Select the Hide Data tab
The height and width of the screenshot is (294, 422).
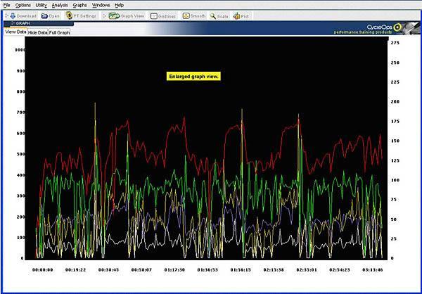(37, 32)
